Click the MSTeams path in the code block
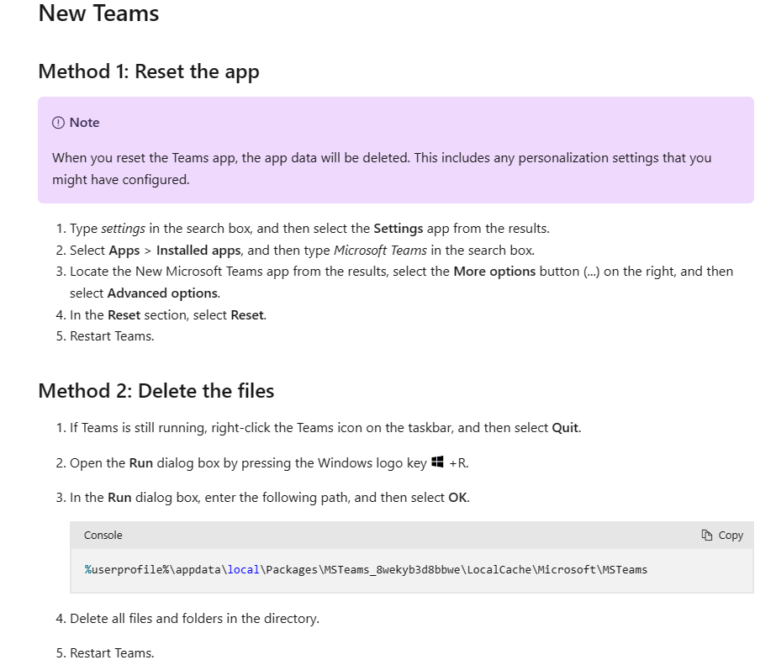776x660 pixels. point(366,570)
